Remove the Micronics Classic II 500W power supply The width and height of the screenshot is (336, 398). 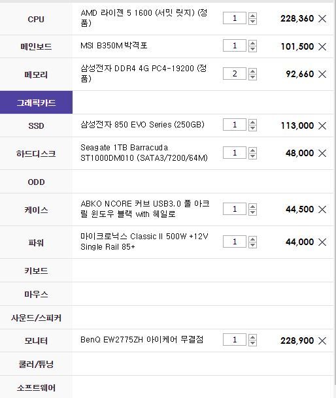pyautogui.click(x=322, y=242)
